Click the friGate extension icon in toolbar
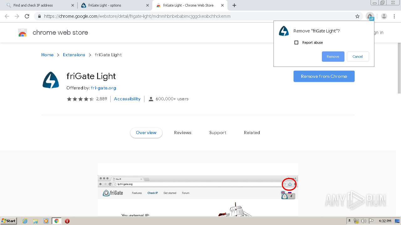 pyautogui.click(x=370, y=16)
